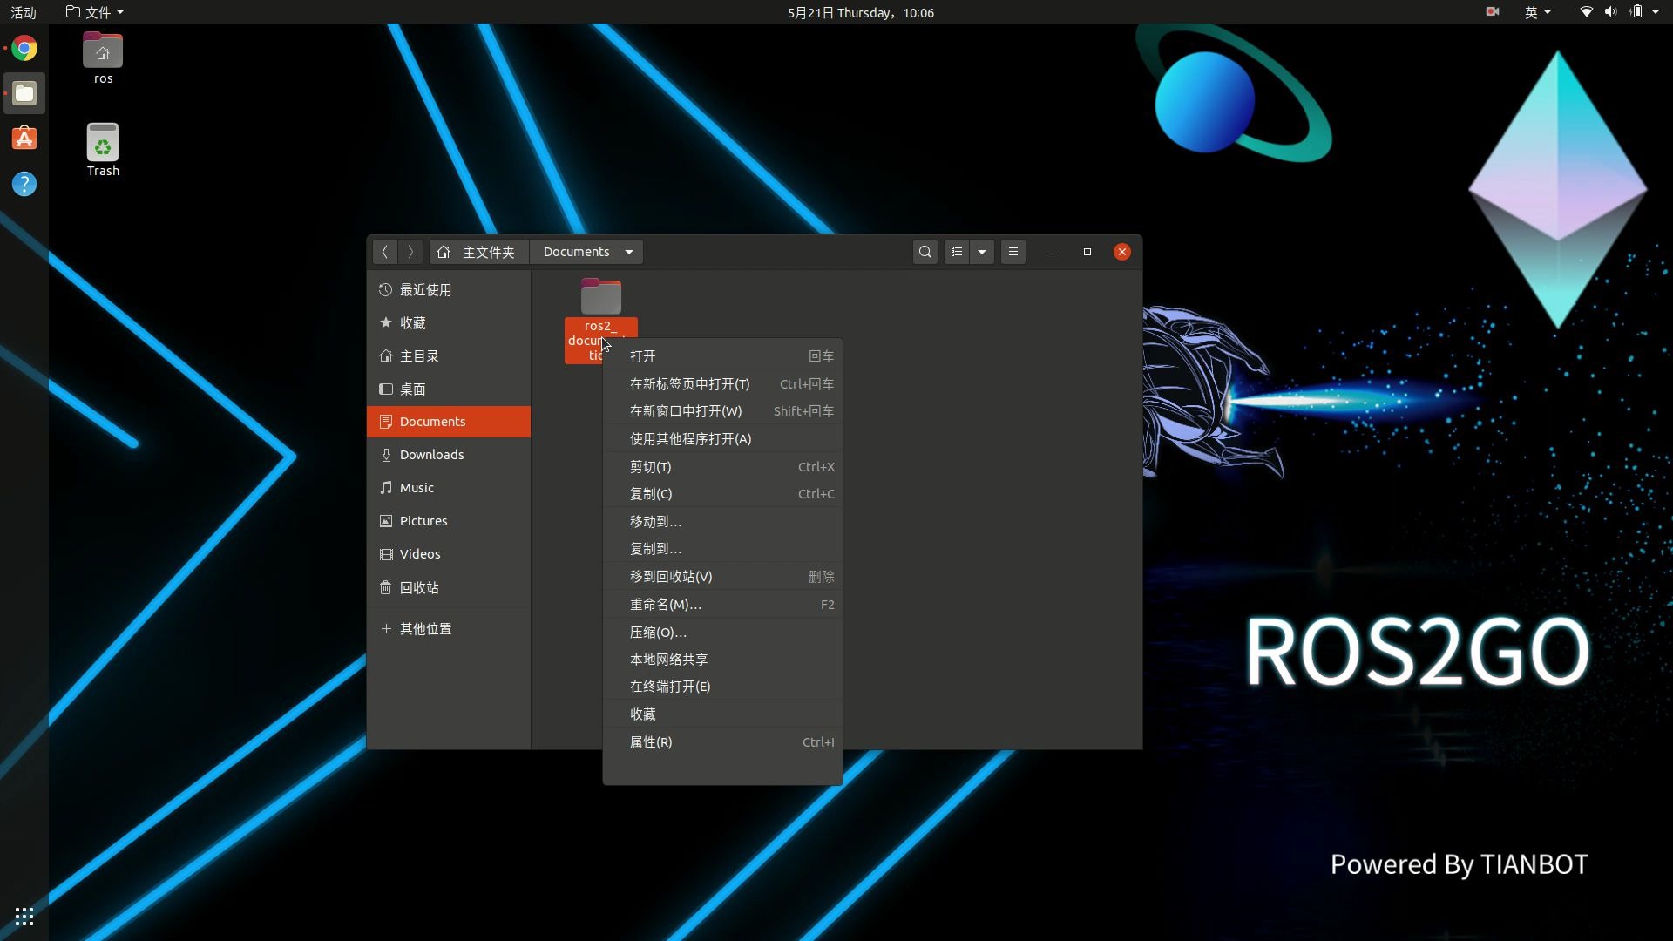This screenshot has width=1673, height=941.
Task: Show applications grid in dock
Action: (x=24, y=916)
